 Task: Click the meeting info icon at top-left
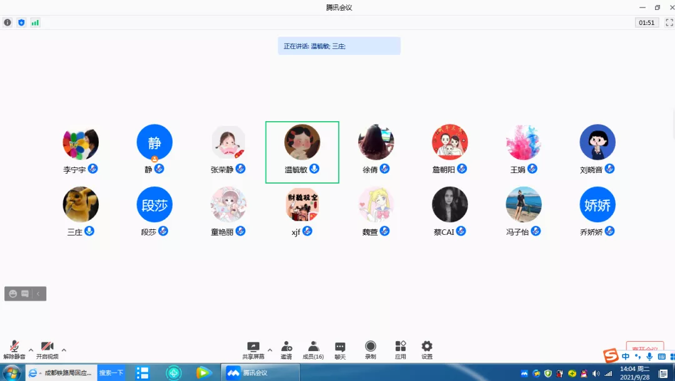(7, 22)
